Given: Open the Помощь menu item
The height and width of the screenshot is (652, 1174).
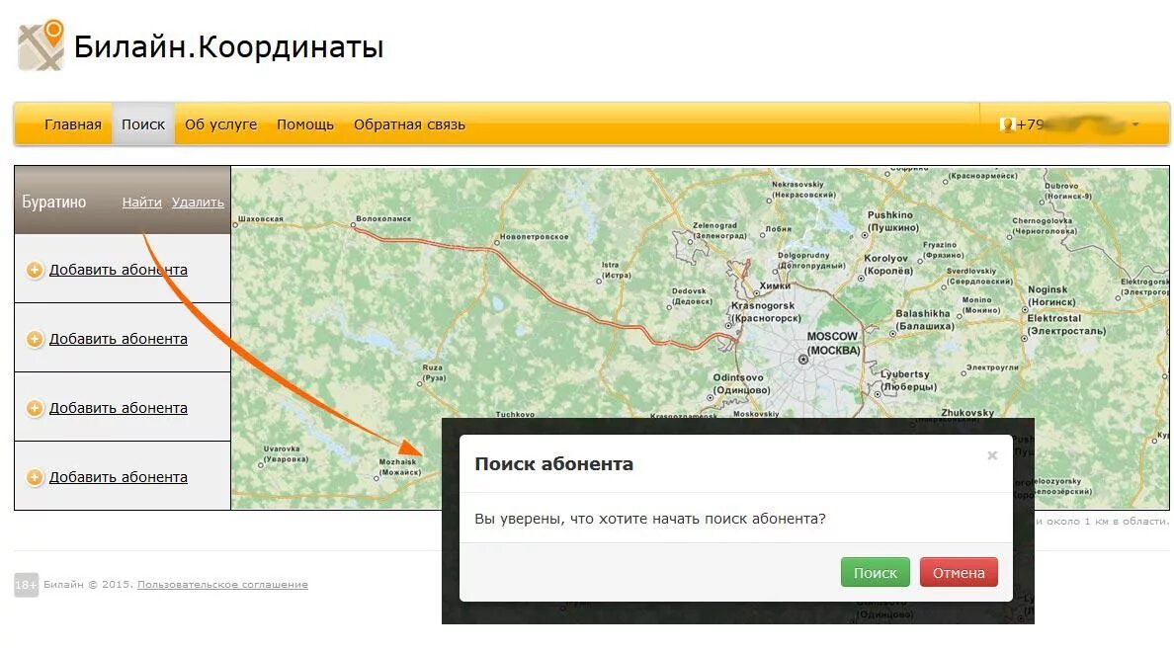Looking at the screenshot, I should point(305,124).
